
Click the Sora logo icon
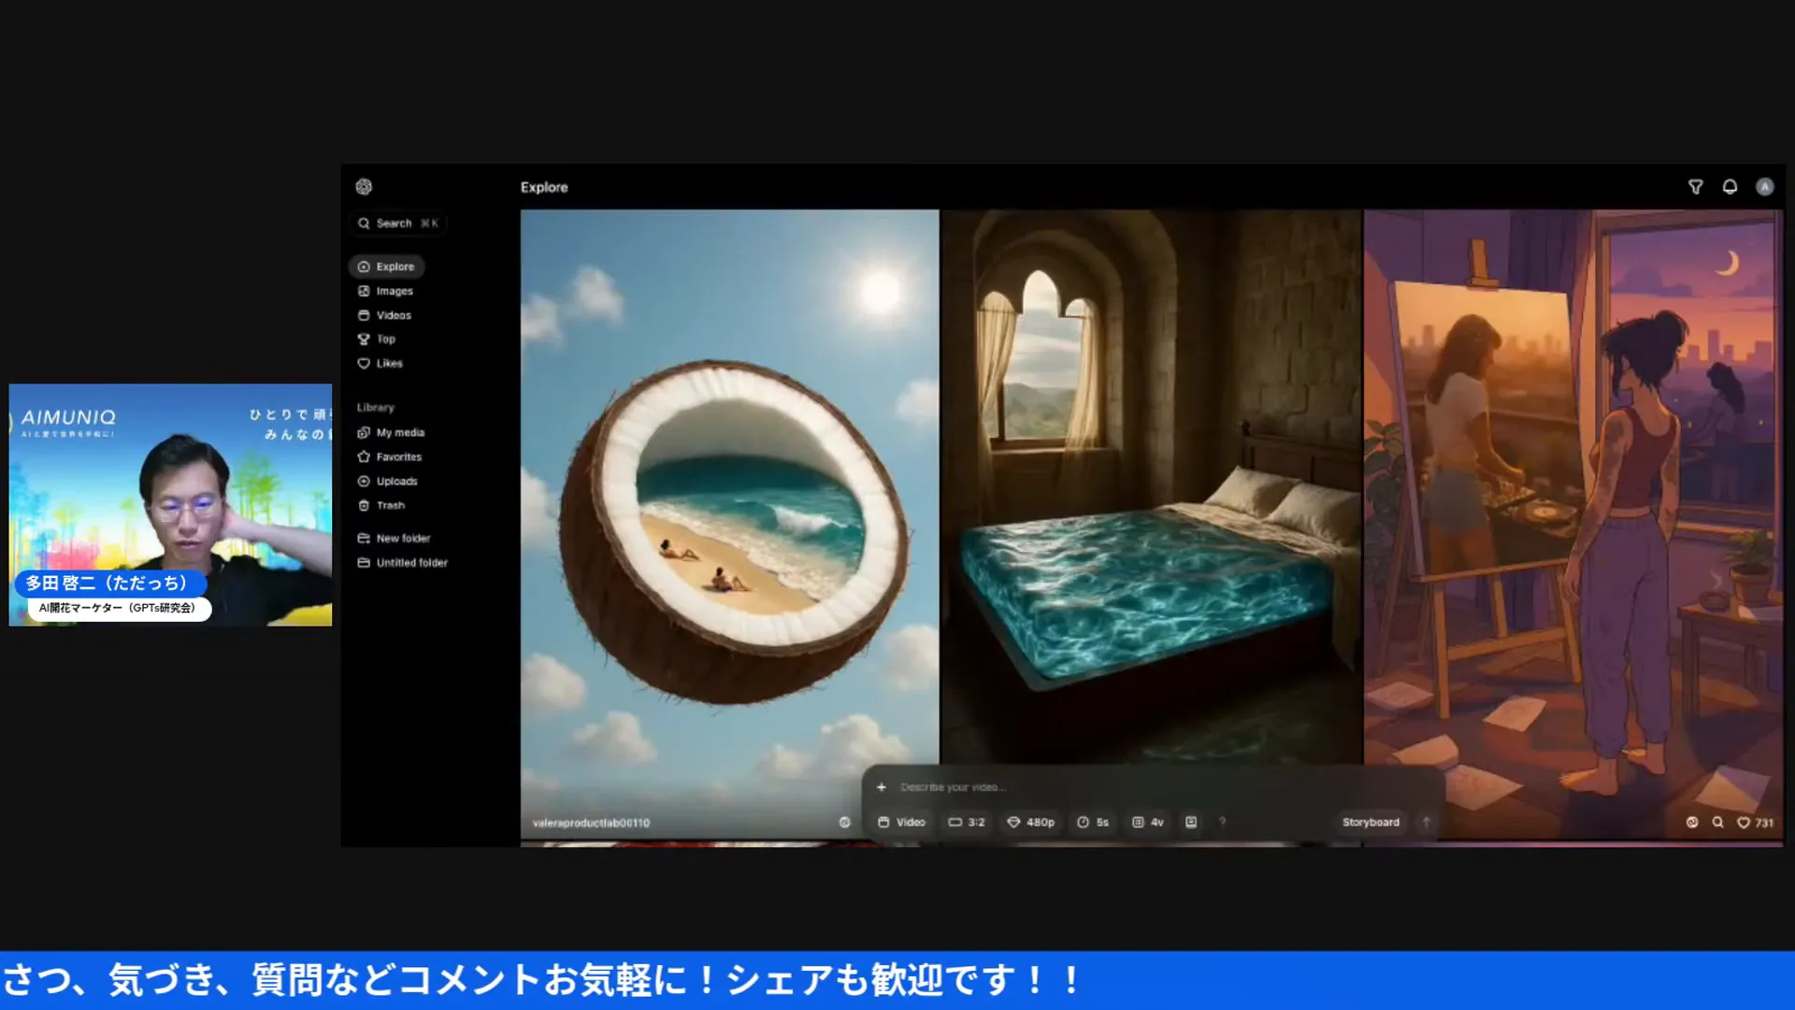click(364, 187)
